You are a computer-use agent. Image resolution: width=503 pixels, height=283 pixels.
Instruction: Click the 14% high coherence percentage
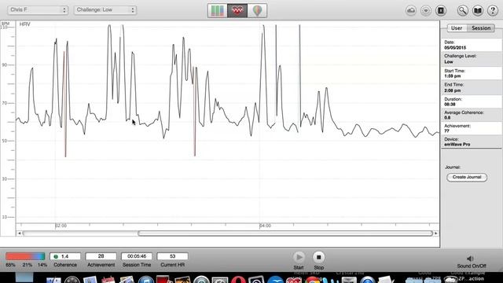(x=42, y=265)
